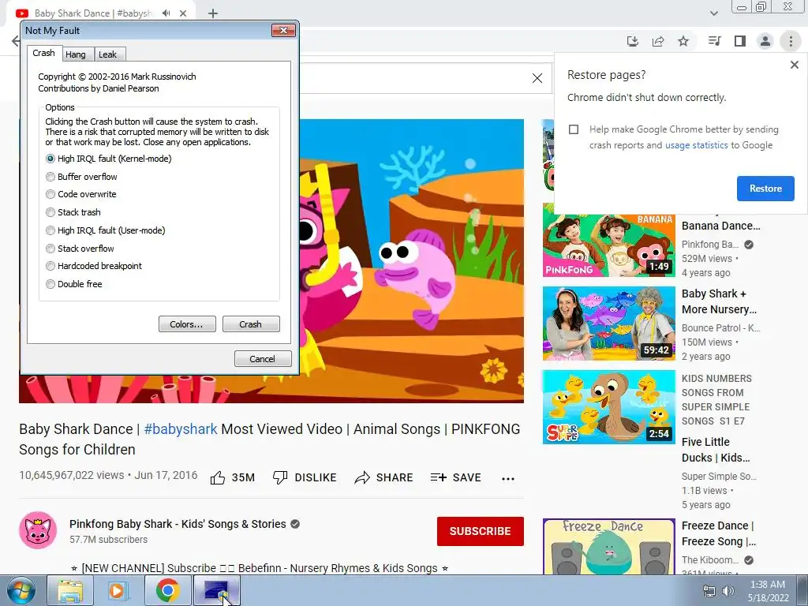The image size is (808, 606).
Task: Toggle the Chrome side panel icon
Action: (x=740, y=41)
